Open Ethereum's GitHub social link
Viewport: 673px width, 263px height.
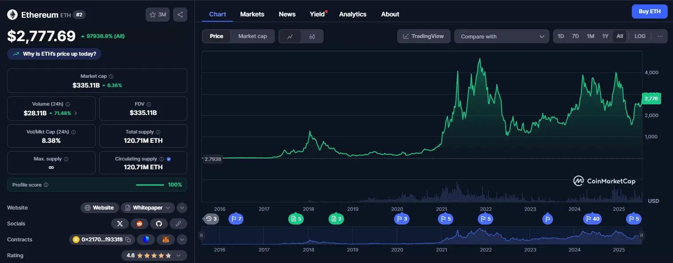(159, 224)
